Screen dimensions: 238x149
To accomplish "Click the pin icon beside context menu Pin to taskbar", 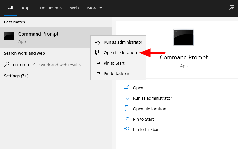I will 97,73.
